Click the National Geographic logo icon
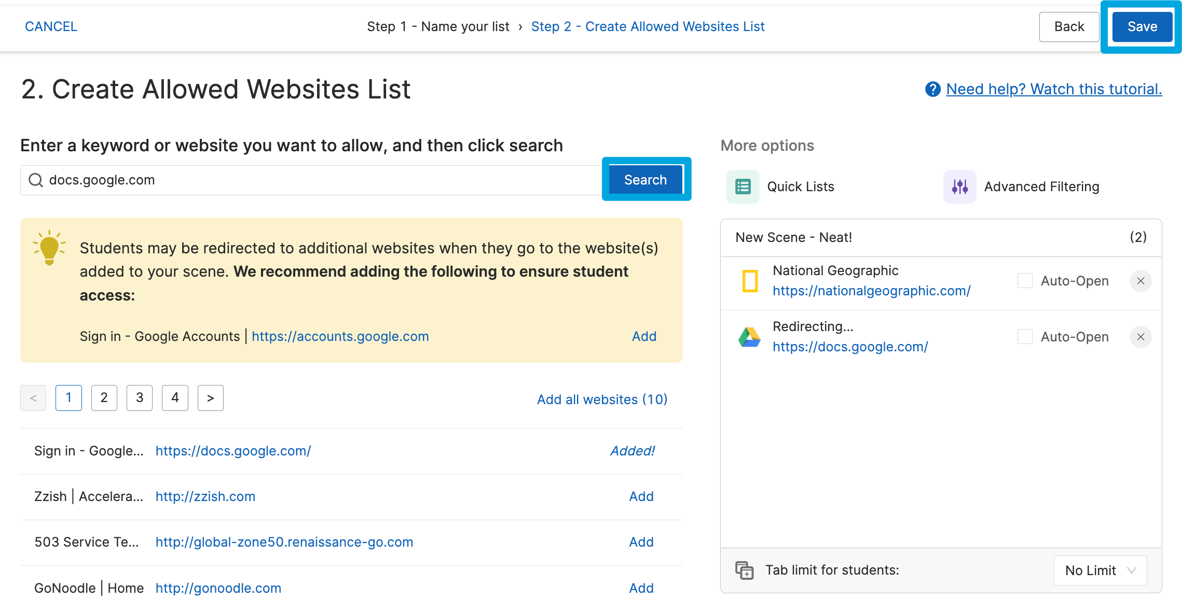Screen dimensions: 1182x600 (749, 281)
